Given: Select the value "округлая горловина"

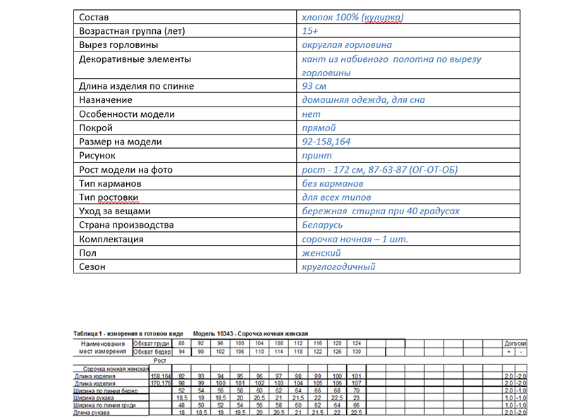Looking at the screenshot, I should pos(347,45).
